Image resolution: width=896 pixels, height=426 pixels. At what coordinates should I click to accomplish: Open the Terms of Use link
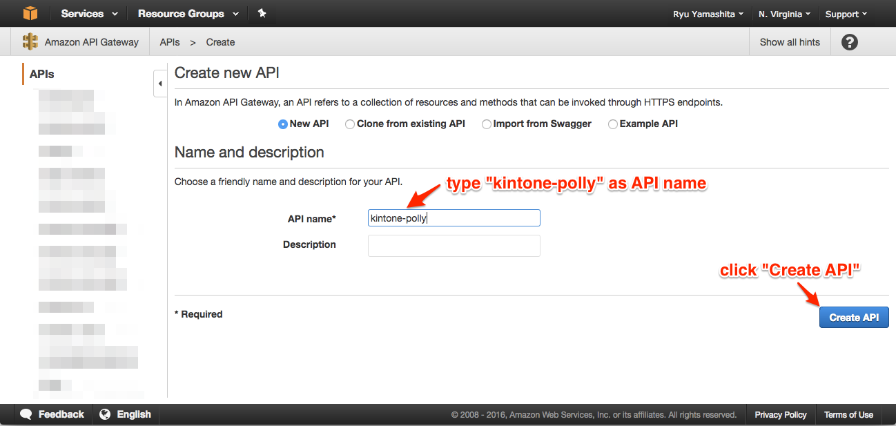848,415
